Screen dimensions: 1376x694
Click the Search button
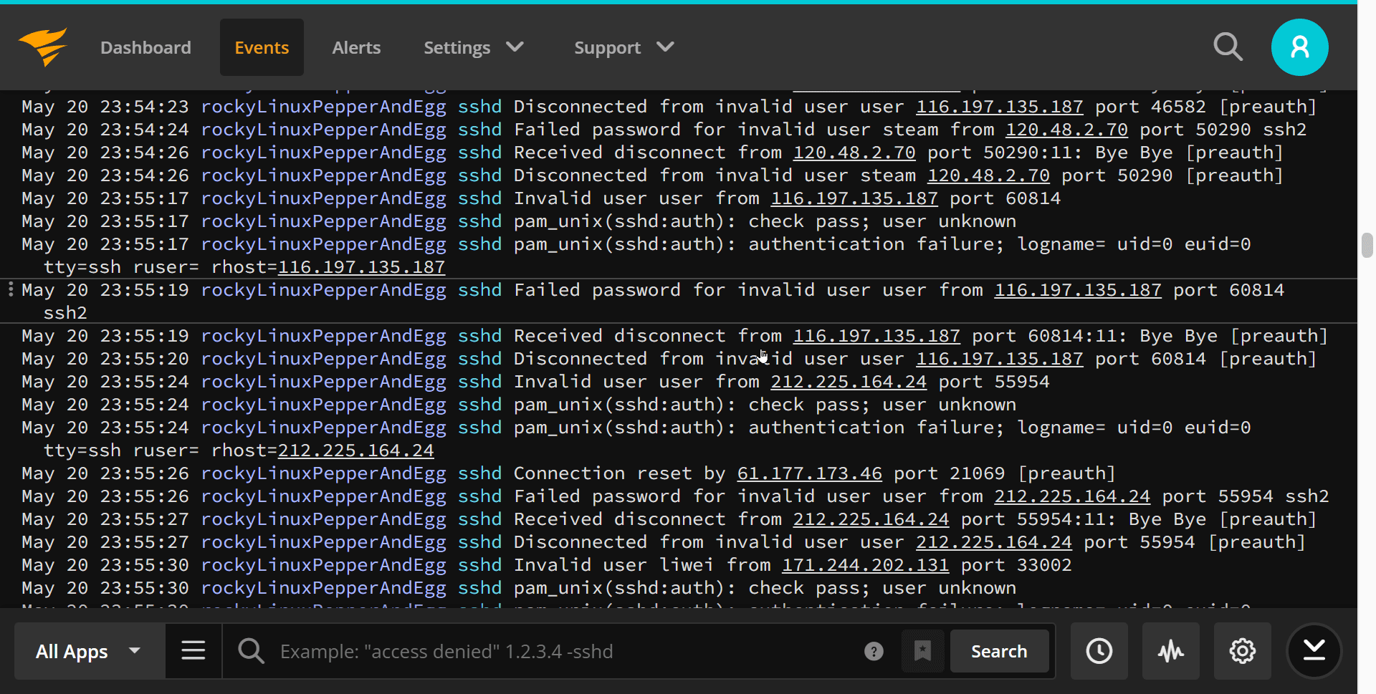click(999, 651)
